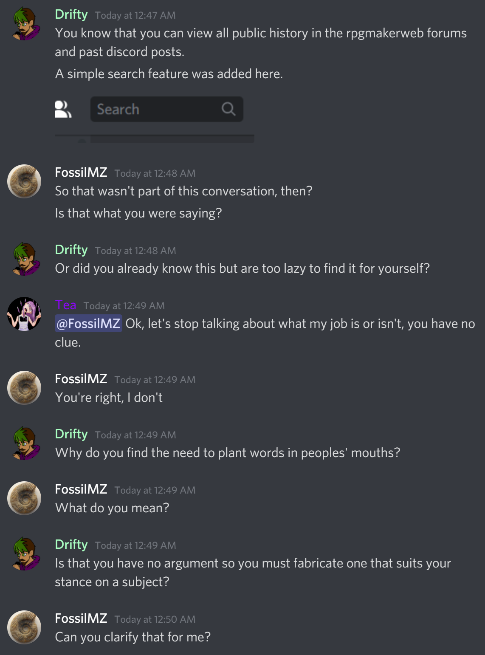Click the magnifier icon in the Search box
This screenshot has height=655, width=485.
click(x=228, y=109)
